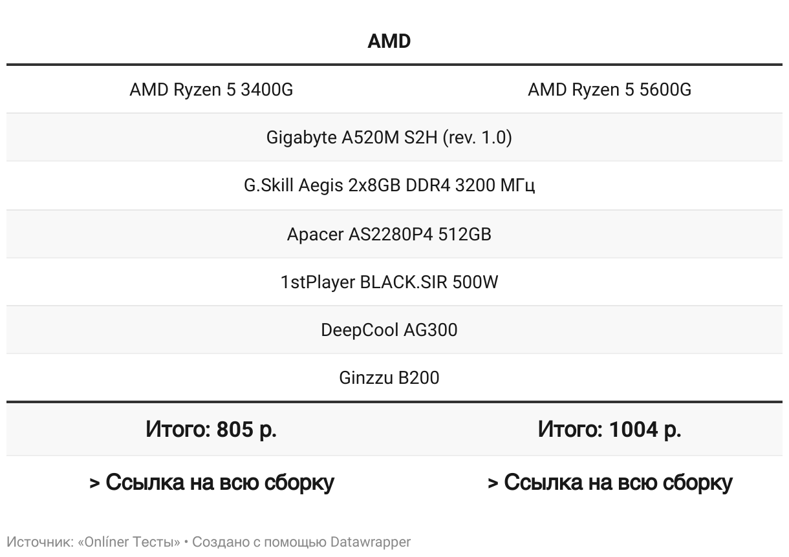Click the "(rev. 1.0)" motherboard revision text

click(477, 138)
